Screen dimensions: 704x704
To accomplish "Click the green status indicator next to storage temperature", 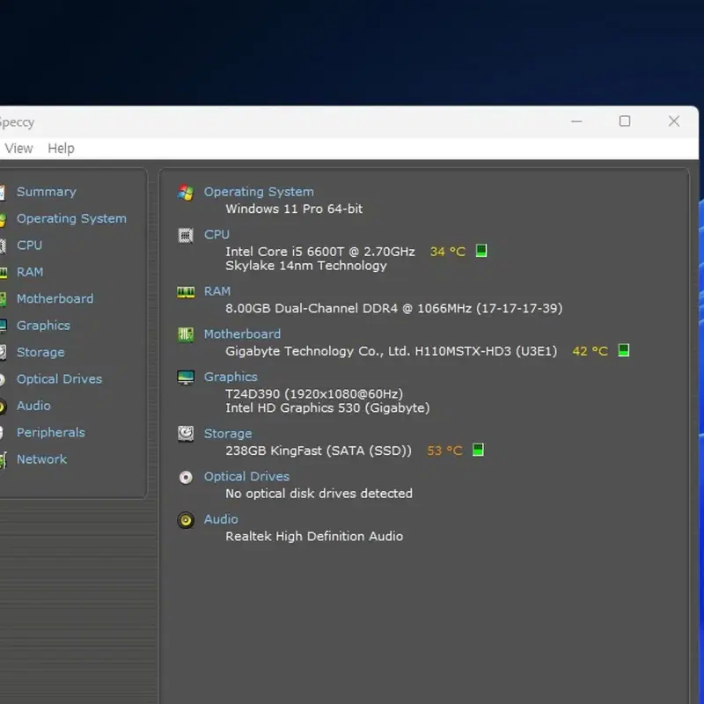I will pyautogui.click(x=478, y=450).
